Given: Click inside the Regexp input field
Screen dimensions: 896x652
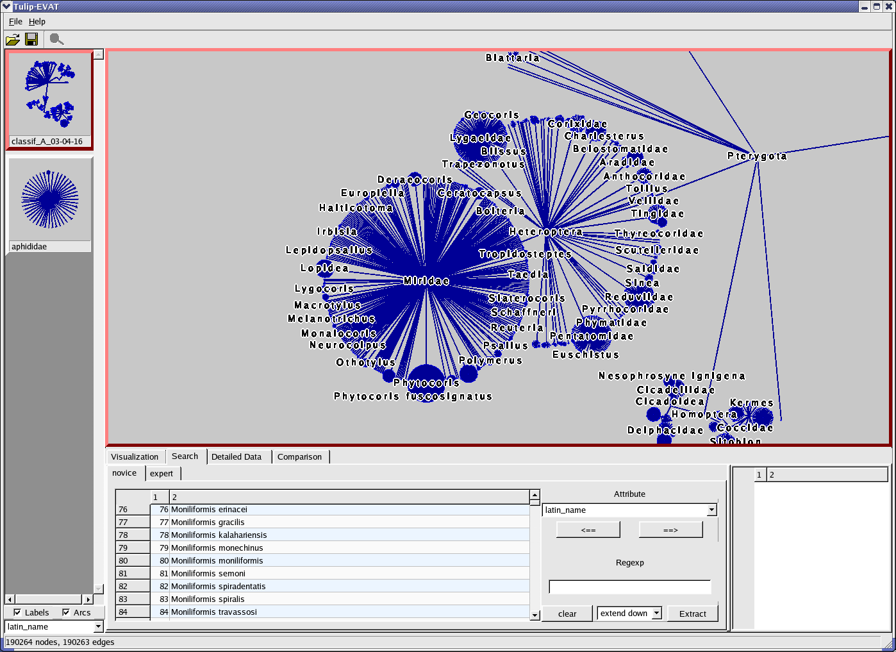Looking at the screenshot, I should pos(629,587).
